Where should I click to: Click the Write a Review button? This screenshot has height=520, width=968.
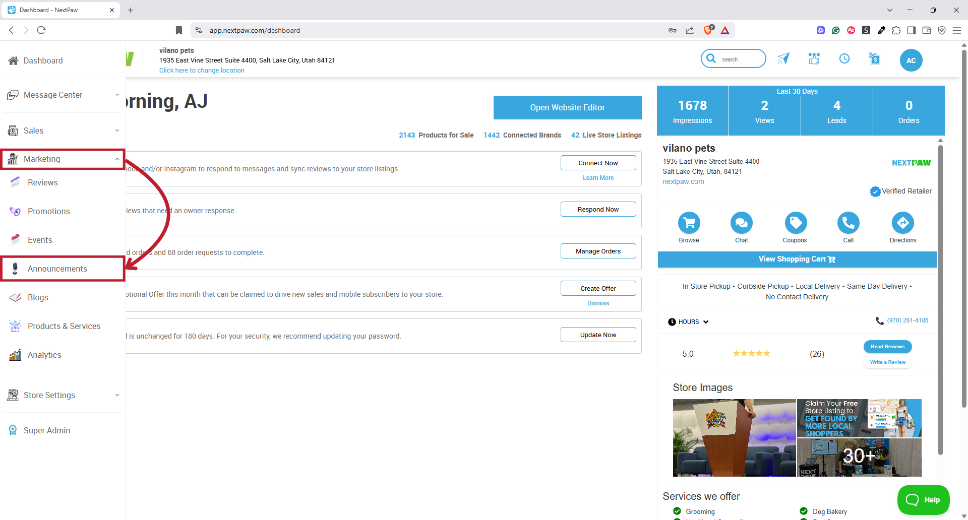887,362
